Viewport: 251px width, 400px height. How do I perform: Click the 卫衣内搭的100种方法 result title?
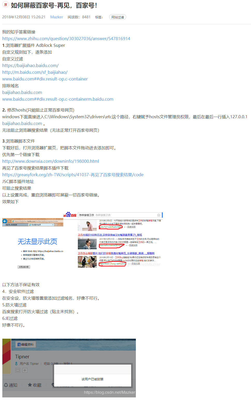[110, 235]
